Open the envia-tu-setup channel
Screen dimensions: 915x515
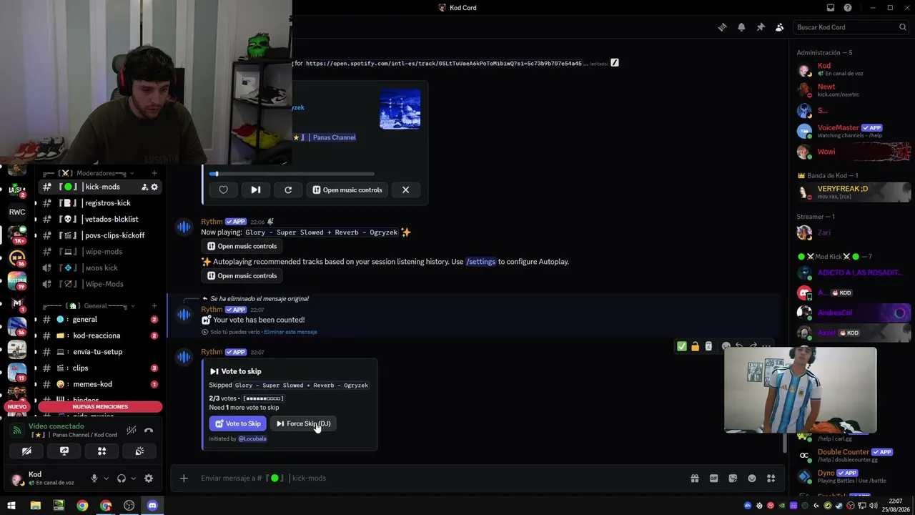point(100,351)
